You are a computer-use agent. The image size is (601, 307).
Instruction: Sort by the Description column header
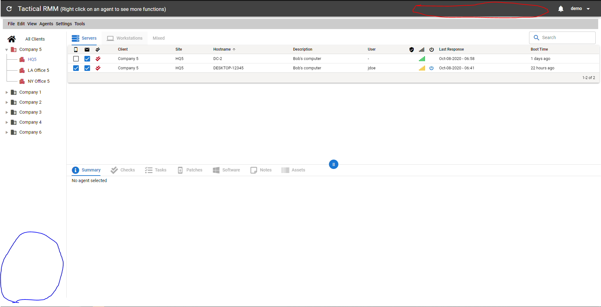pos(303,49)
